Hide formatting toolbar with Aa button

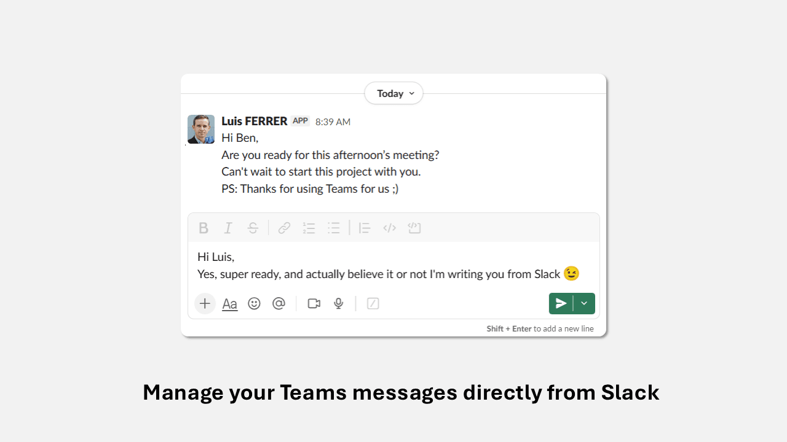coord(230,304)
